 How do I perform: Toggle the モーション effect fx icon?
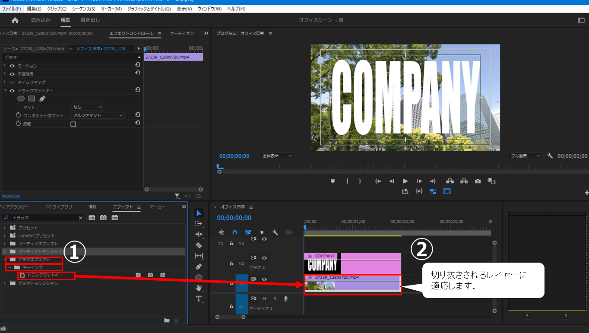(12, 66)
